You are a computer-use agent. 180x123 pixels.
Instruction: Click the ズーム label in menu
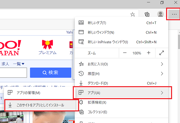point(92,53)
